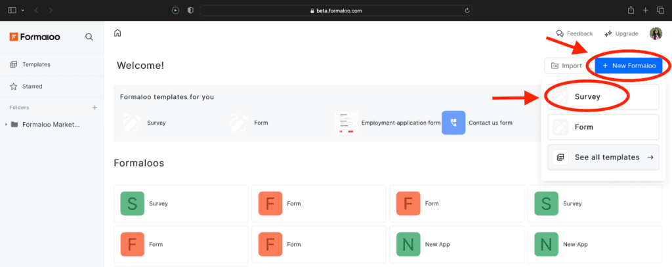
Task: Expand the Formaloo Market folder arrow
Action: tap(6, 125)
